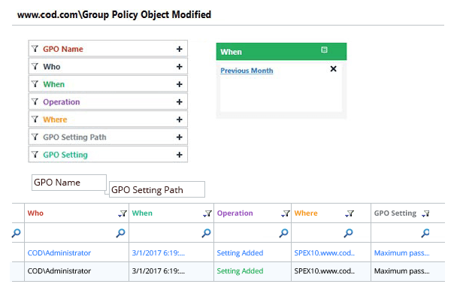Click the filter icon in Operation column header

(286, 213)
